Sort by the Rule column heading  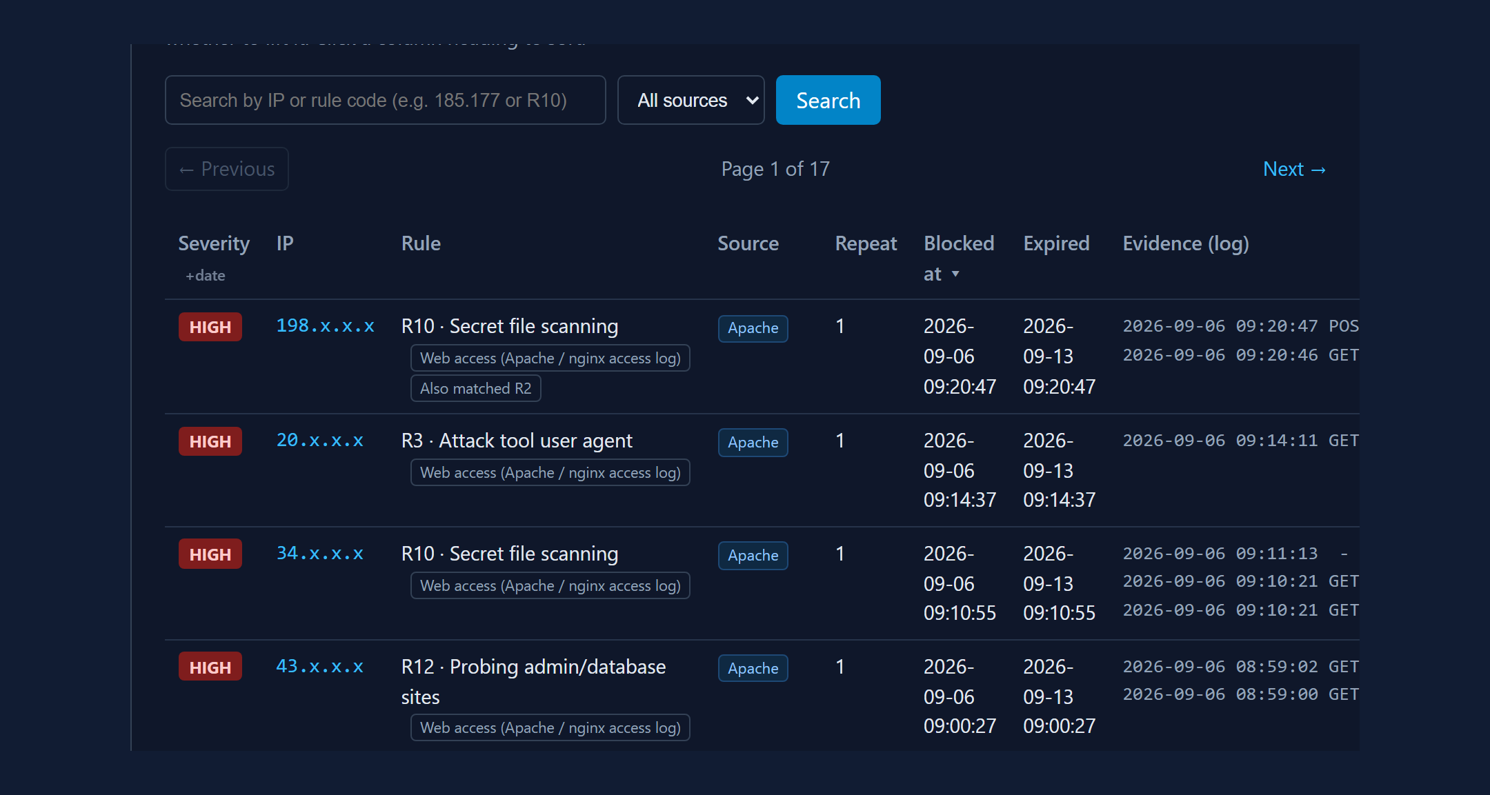click(421, 243)
